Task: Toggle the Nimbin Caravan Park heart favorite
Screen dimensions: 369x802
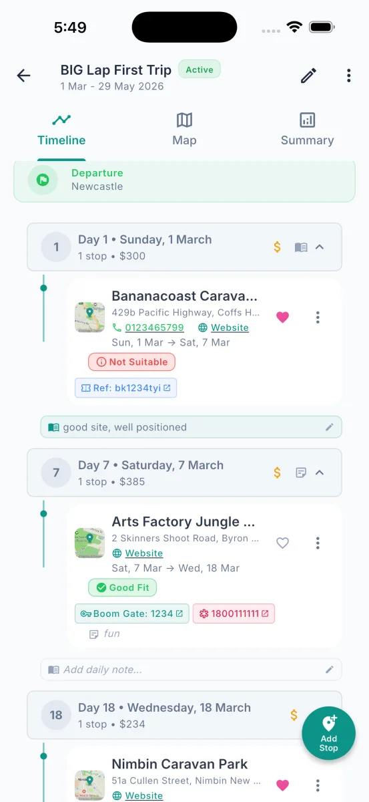Action: (x=283, y=785)
